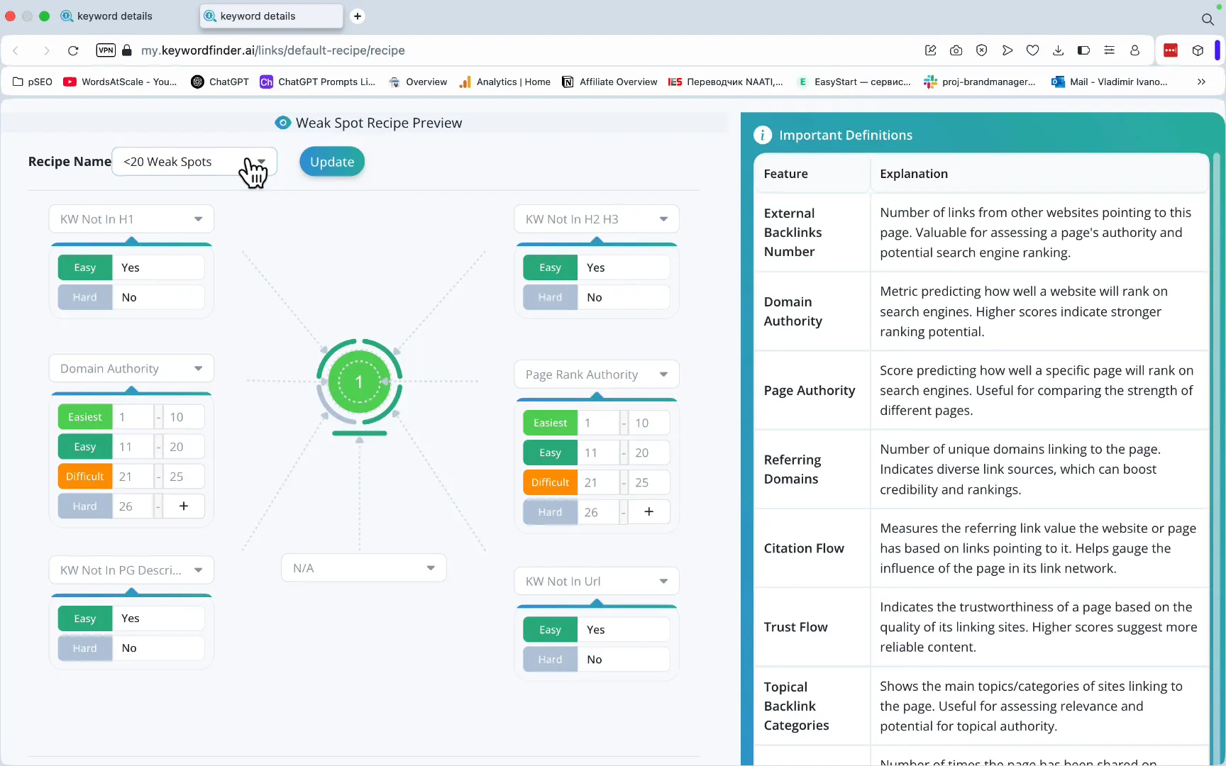Click 'Citation Flow' feature cell
Screen dimensions: 1226x766
tap(812, 548)
